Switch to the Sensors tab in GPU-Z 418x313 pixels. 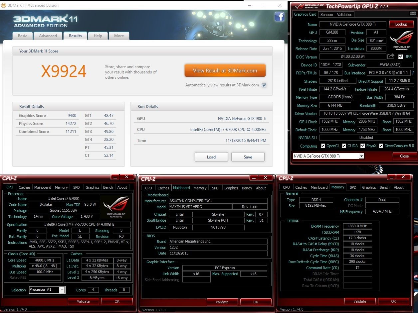[x=326, y=14]
